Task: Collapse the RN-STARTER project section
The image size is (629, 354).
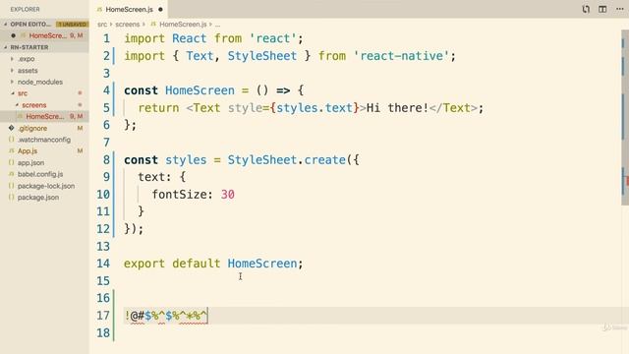Action: click(x=6, y=47)
